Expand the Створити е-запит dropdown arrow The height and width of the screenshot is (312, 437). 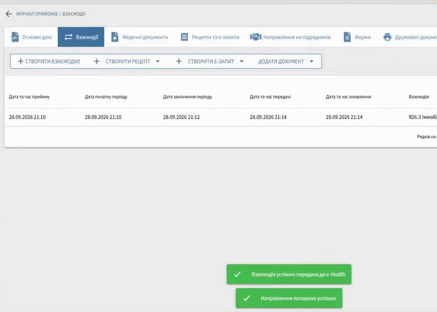(242, 61)
